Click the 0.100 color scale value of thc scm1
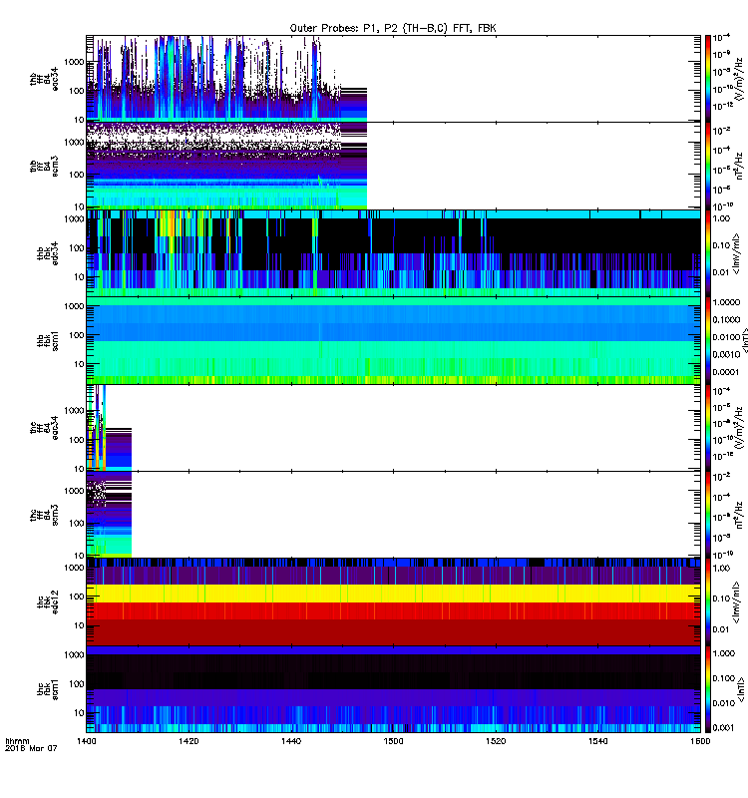 pyautogui.click(x=724, y=678)
